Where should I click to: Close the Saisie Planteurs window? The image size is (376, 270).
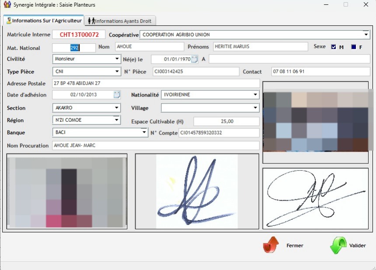pos(366,5)
